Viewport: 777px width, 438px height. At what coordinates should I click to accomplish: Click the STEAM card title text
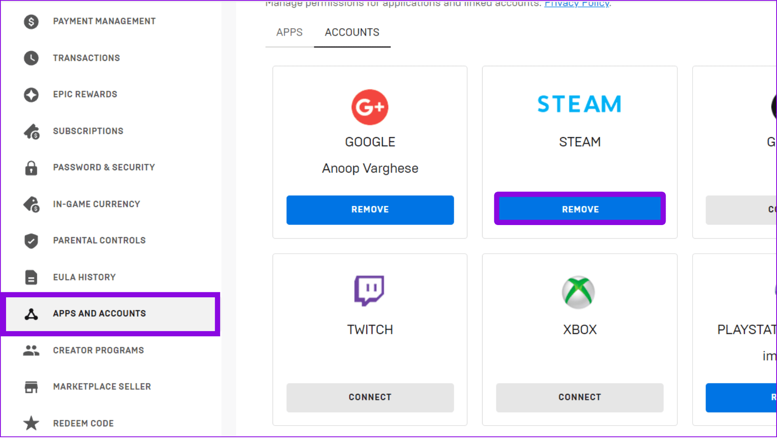[x=580, y=142]
